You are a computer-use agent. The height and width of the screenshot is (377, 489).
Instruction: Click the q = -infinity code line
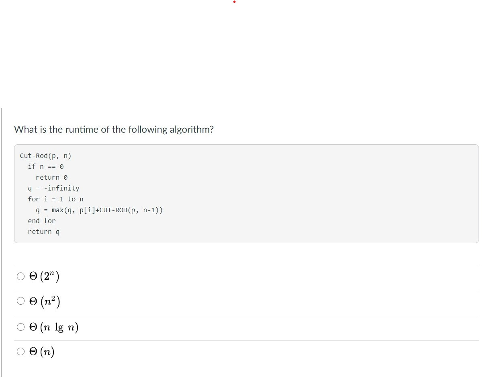pos(53,188)
